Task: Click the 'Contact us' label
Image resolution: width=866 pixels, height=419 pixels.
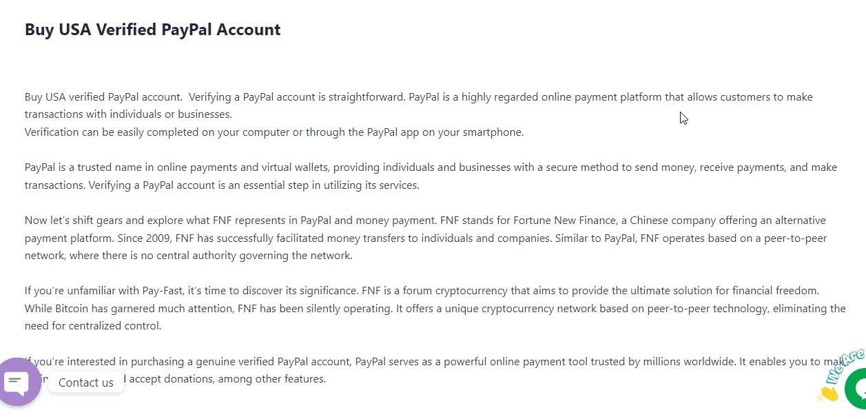Action: coord(85,382)
